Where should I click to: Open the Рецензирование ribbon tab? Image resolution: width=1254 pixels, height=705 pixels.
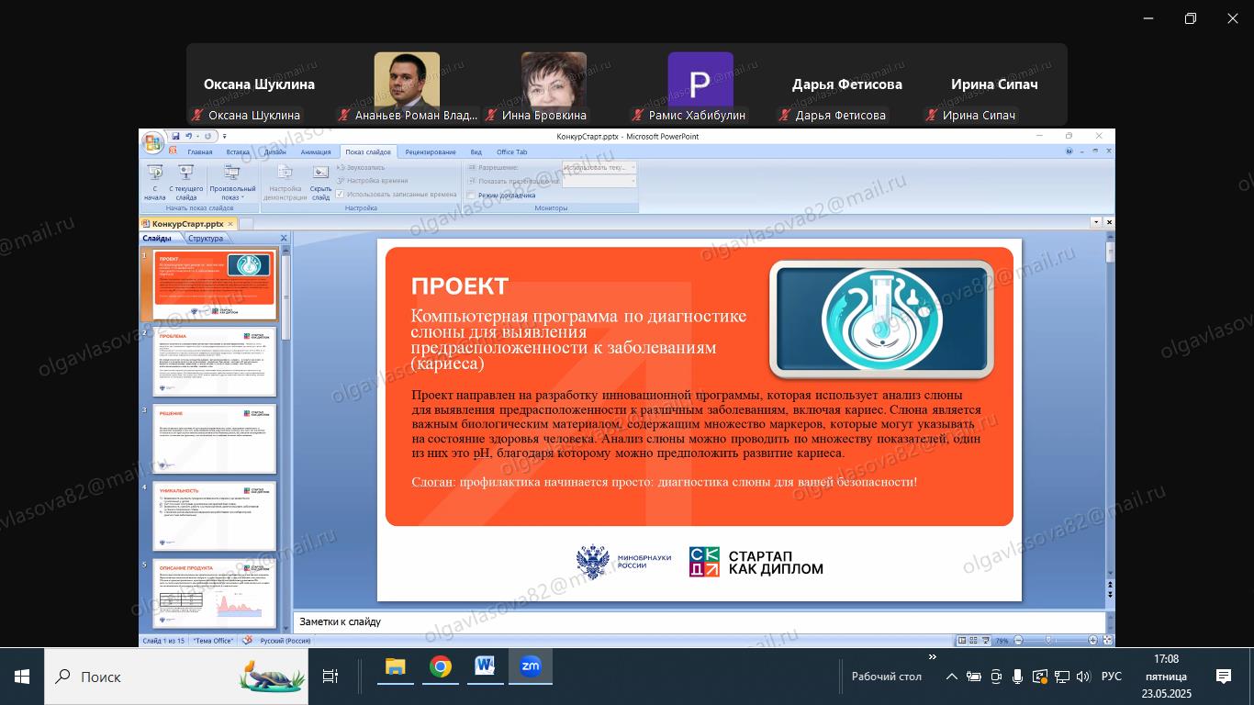[430, 151]
